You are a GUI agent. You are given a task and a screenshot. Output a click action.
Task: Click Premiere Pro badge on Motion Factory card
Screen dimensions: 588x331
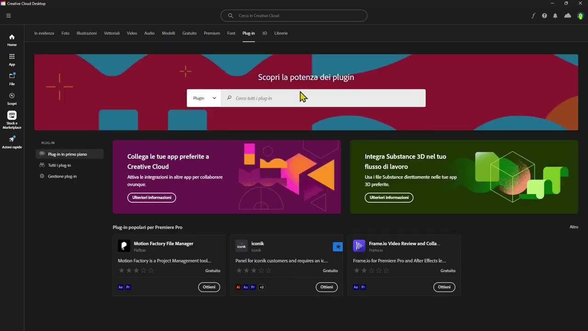(128, 287)
